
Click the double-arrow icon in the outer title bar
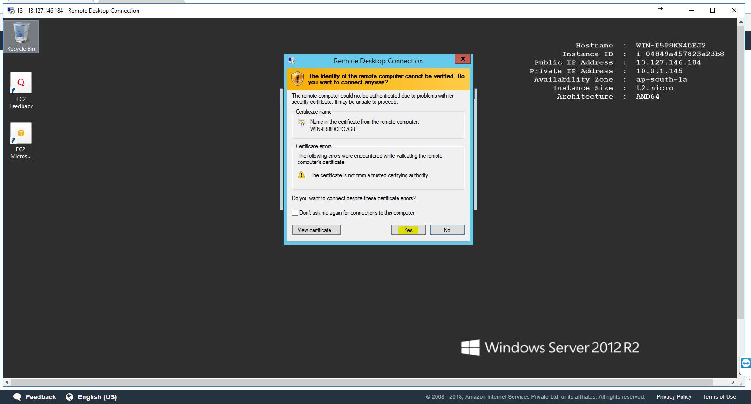tap(660, 9)
